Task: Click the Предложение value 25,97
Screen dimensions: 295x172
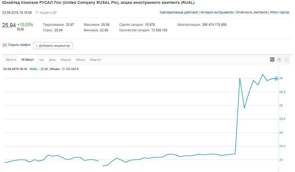Action: point(70,25)
